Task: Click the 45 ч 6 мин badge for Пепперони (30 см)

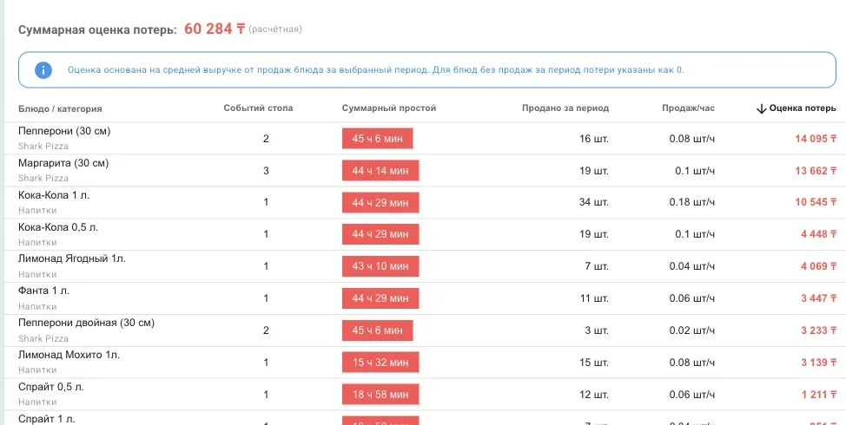Action: point(378,139)
